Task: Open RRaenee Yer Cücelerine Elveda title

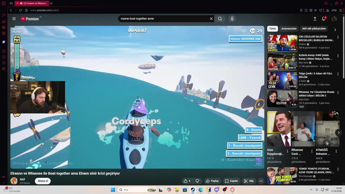Action: click(316, 94)
